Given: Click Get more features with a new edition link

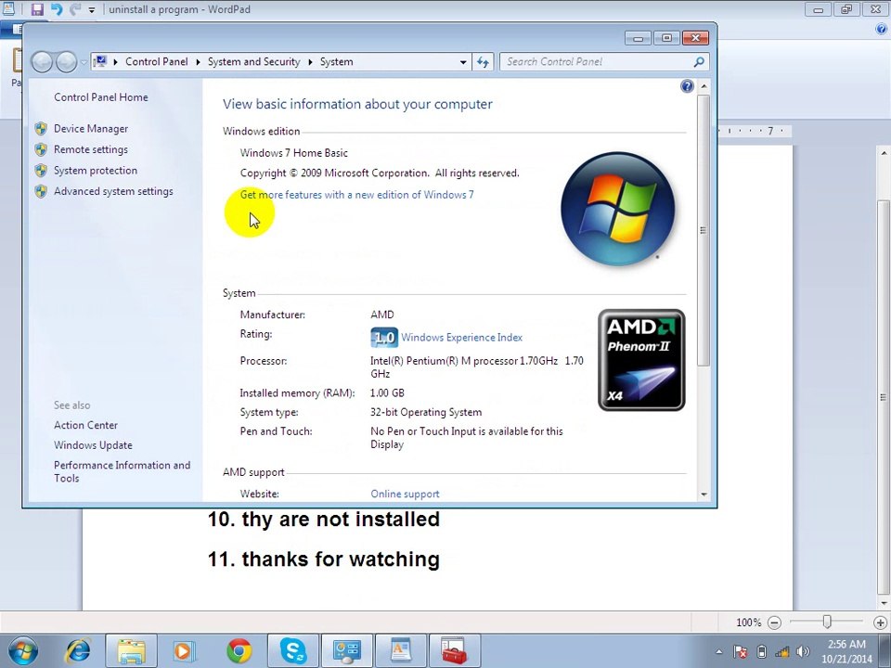Looking at the screenshot, I should point(356,195).
